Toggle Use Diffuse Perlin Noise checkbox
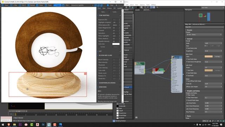This screenshot has width=225, height=127. [187, 81]
